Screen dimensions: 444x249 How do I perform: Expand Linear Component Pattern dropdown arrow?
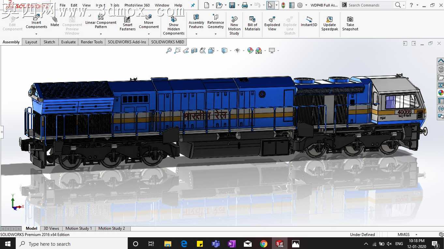pos(101,34)
